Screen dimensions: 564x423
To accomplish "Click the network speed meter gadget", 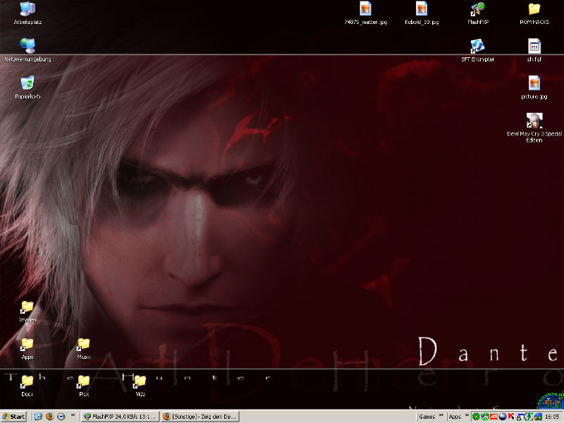I will [551, 401].
